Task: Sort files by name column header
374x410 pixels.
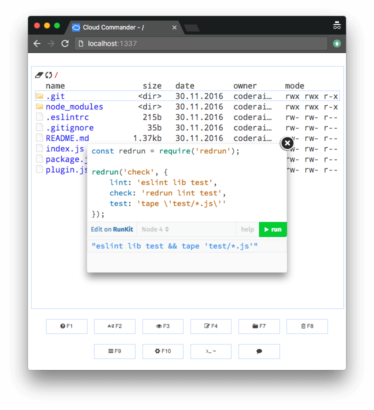Action: click(55, 86)
